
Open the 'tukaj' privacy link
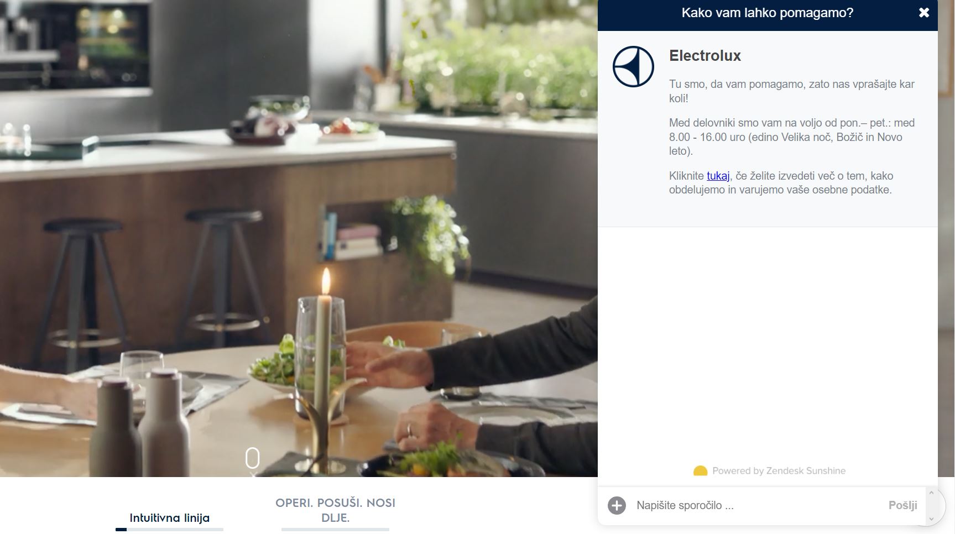tap(718, 176)
